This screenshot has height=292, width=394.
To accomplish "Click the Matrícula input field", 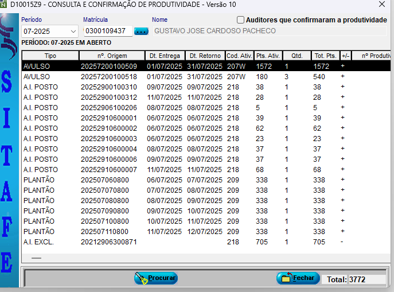I will pyautogui.click(x=107, y=31).
